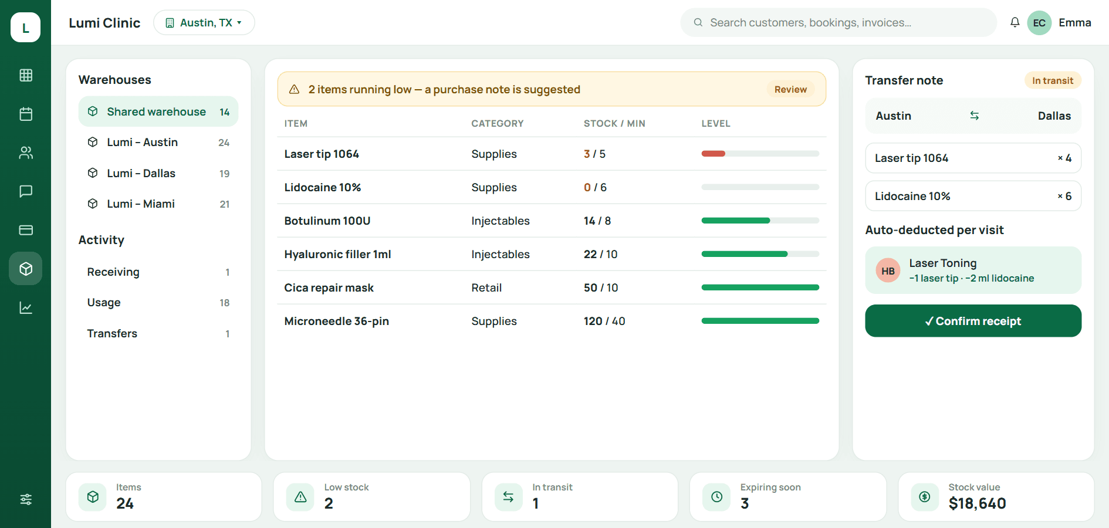Viewport: 1109px width, 528px height.
Task: Click the swap arrows between Austin and Dallas
Action: click(974, 116)
